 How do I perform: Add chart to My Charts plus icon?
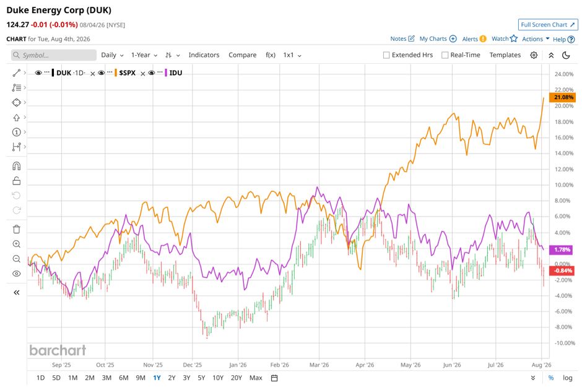click(453, 39)
